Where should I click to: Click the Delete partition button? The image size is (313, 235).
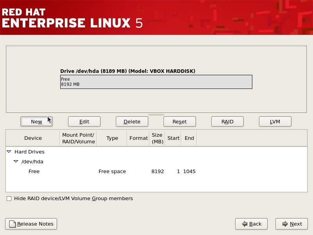pos(132,121)
